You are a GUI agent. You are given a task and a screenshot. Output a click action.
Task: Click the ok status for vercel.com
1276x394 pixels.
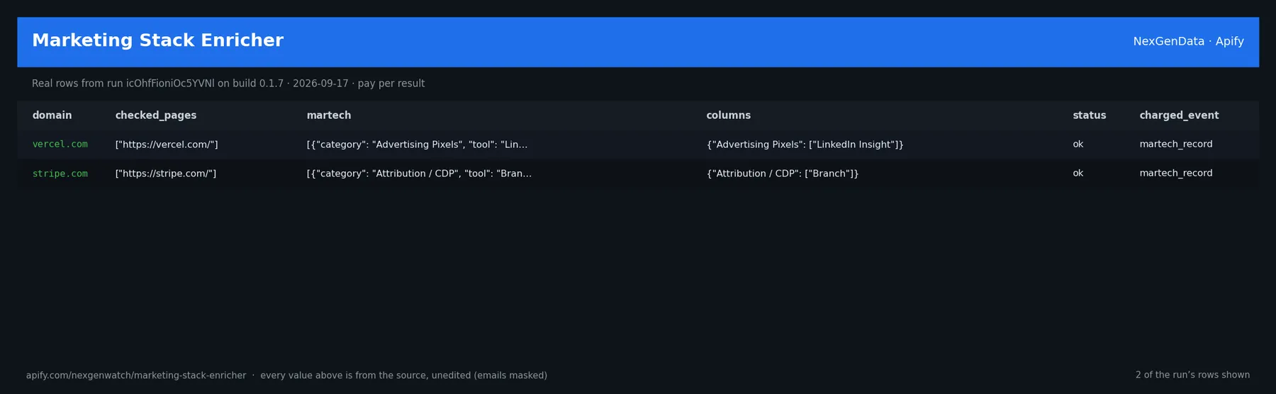pos(1078,145)
